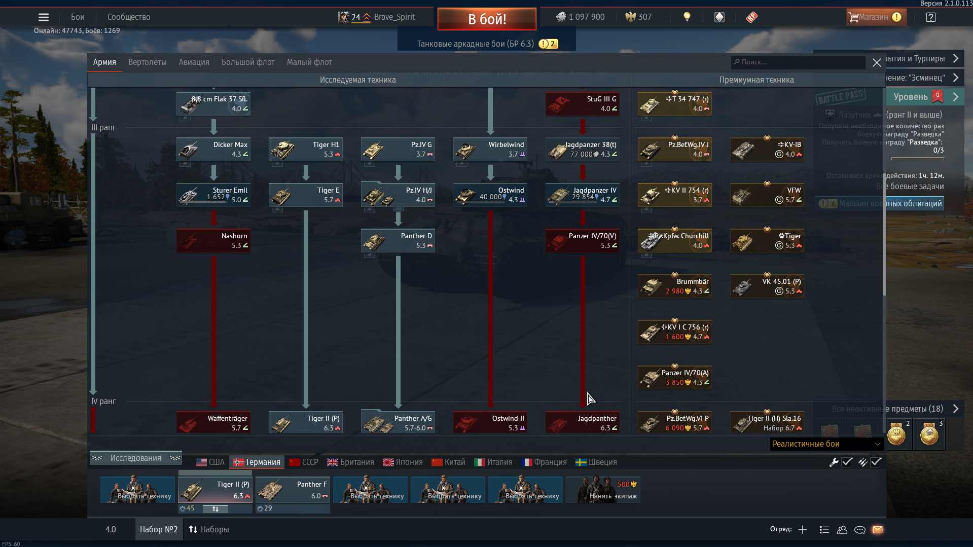Click the В бой! button
The image size is (973, 547).
(x=487, y=19)
